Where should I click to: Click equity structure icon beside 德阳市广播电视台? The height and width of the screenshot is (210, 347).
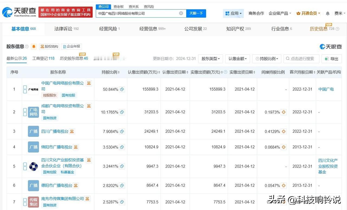[x=76, y=185]
